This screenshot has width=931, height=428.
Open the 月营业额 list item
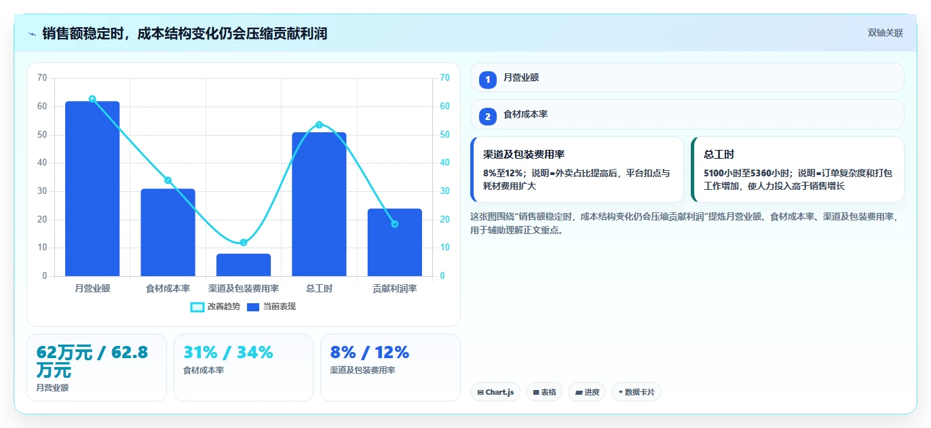tap(687, 77)
